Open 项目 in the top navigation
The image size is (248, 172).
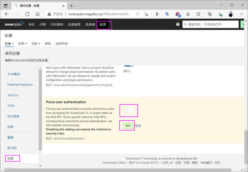coord(31,24)
